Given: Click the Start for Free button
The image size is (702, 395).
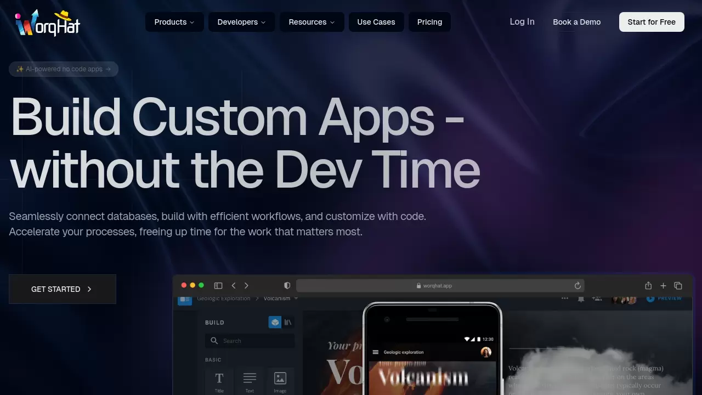Looking at the screenshot, I should tap(652, 22).
